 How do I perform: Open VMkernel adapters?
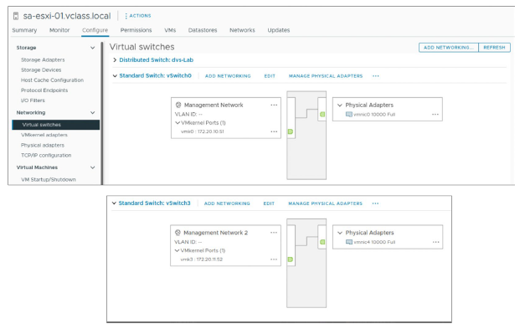pos(44,135)
